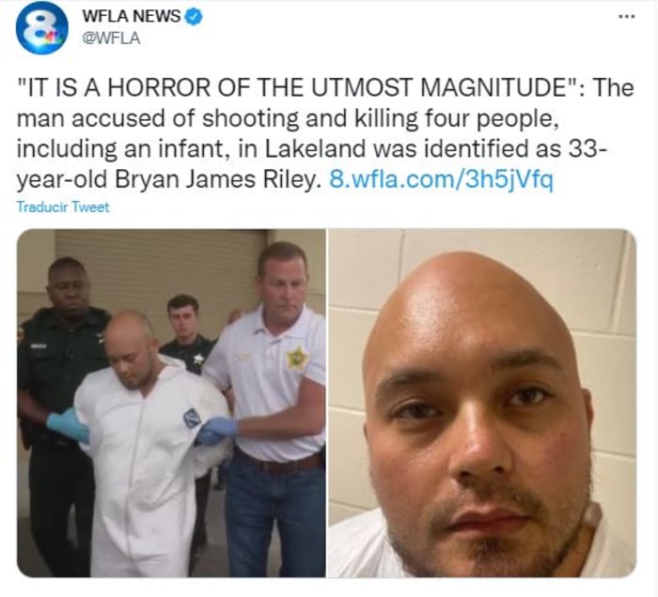Image resolution: width=658 pixels, height=597 pixels.
Task: Open the three-dot more options menu
Action: (627, 17)
